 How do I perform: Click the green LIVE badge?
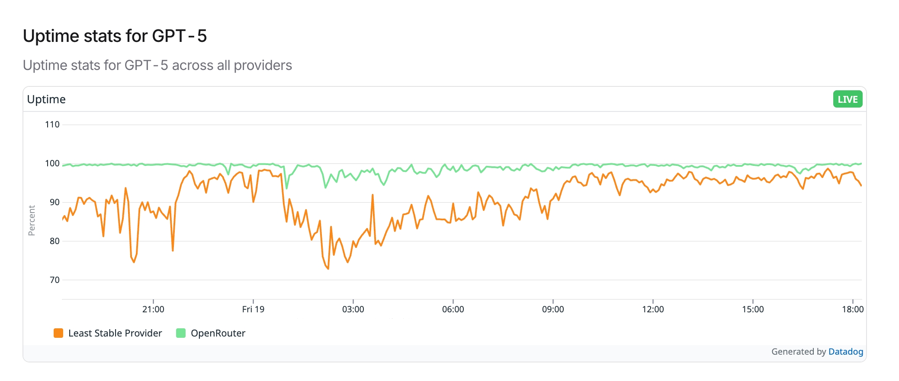pos(847,99)
